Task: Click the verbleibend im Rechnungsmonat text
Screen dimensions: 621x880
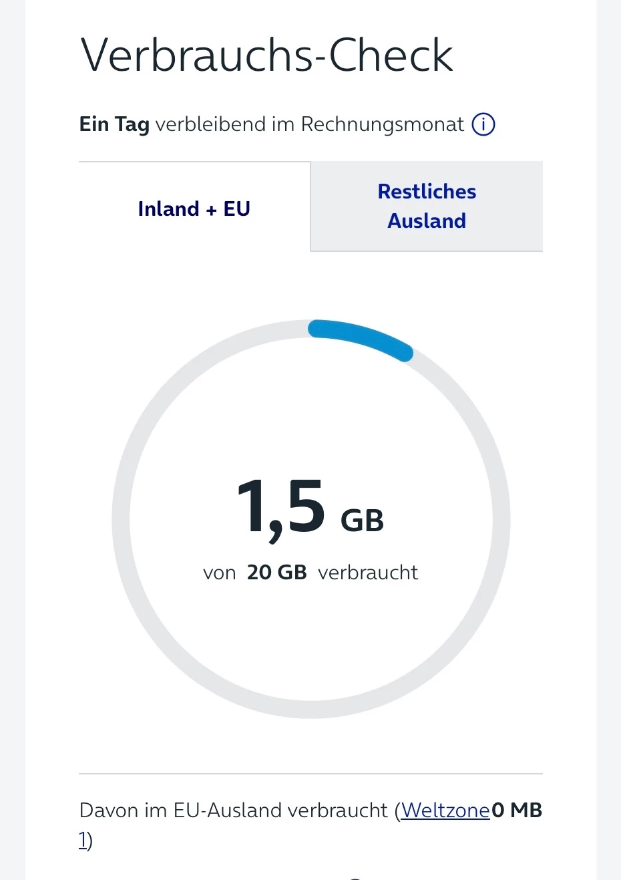Action: pyautogui.click(x=309, y=124)
